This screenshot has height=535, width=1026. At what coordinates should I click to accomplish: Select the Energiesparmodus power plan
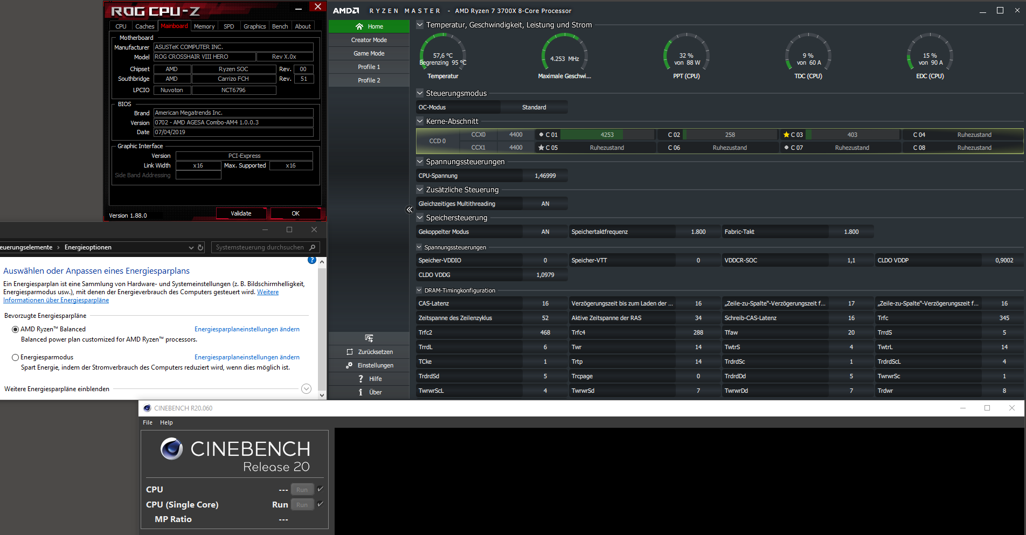(x=15, y=357)
